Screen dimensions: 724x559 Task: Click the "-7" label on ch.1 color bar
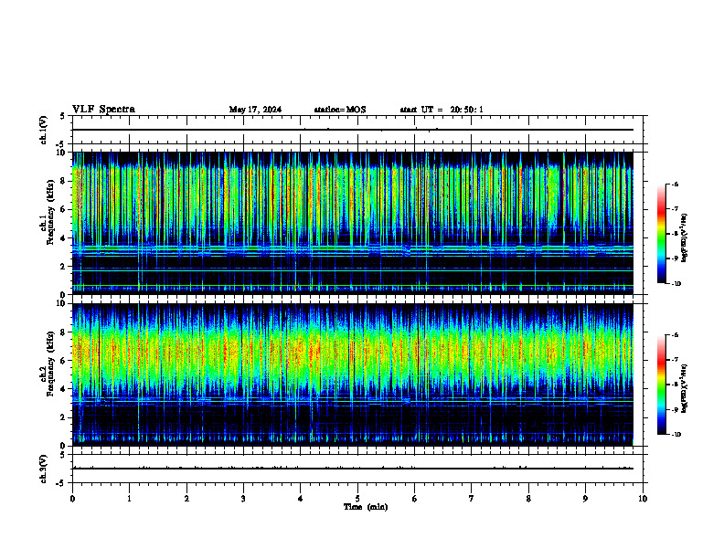[x=675, y=209]
